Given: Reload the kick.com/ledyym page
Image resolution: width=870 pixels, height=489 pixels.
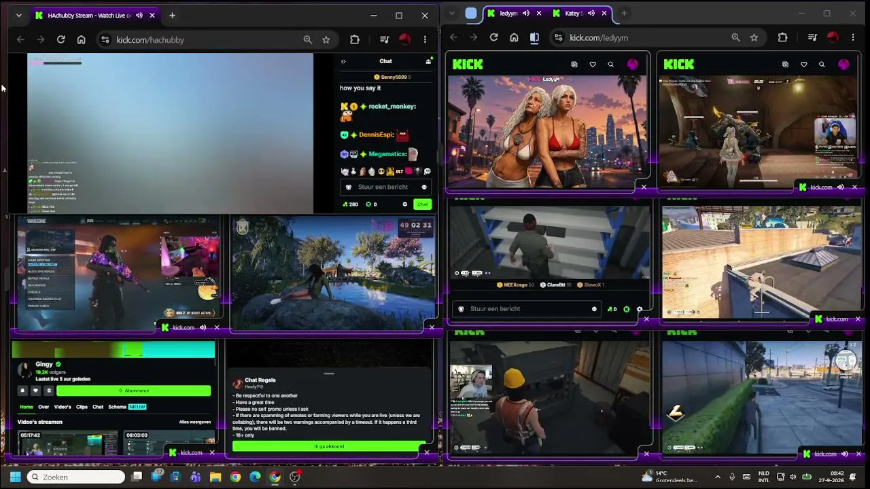Looking at the screenshot, I should pyautogui.click(x=494, y=37).
